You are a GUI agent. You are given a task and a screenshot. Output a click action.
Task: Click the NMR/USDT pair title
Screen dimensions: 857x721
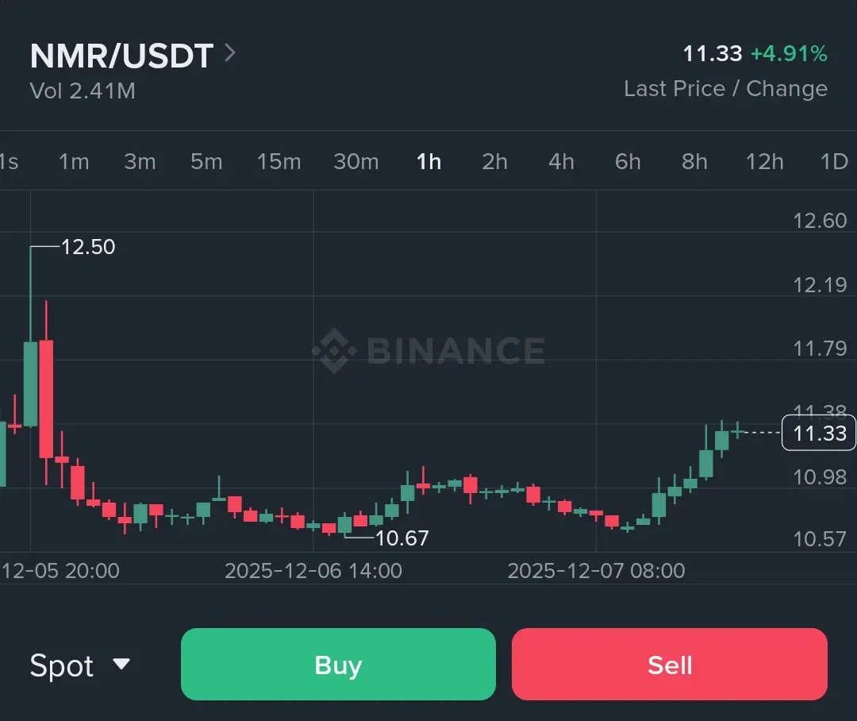click(x=121, y=56)
